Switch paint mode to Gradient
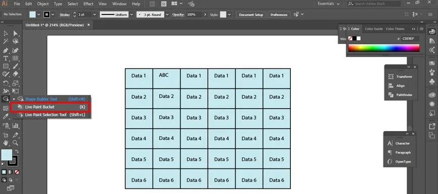Viewport: 438px width, 194px height. 11,172
